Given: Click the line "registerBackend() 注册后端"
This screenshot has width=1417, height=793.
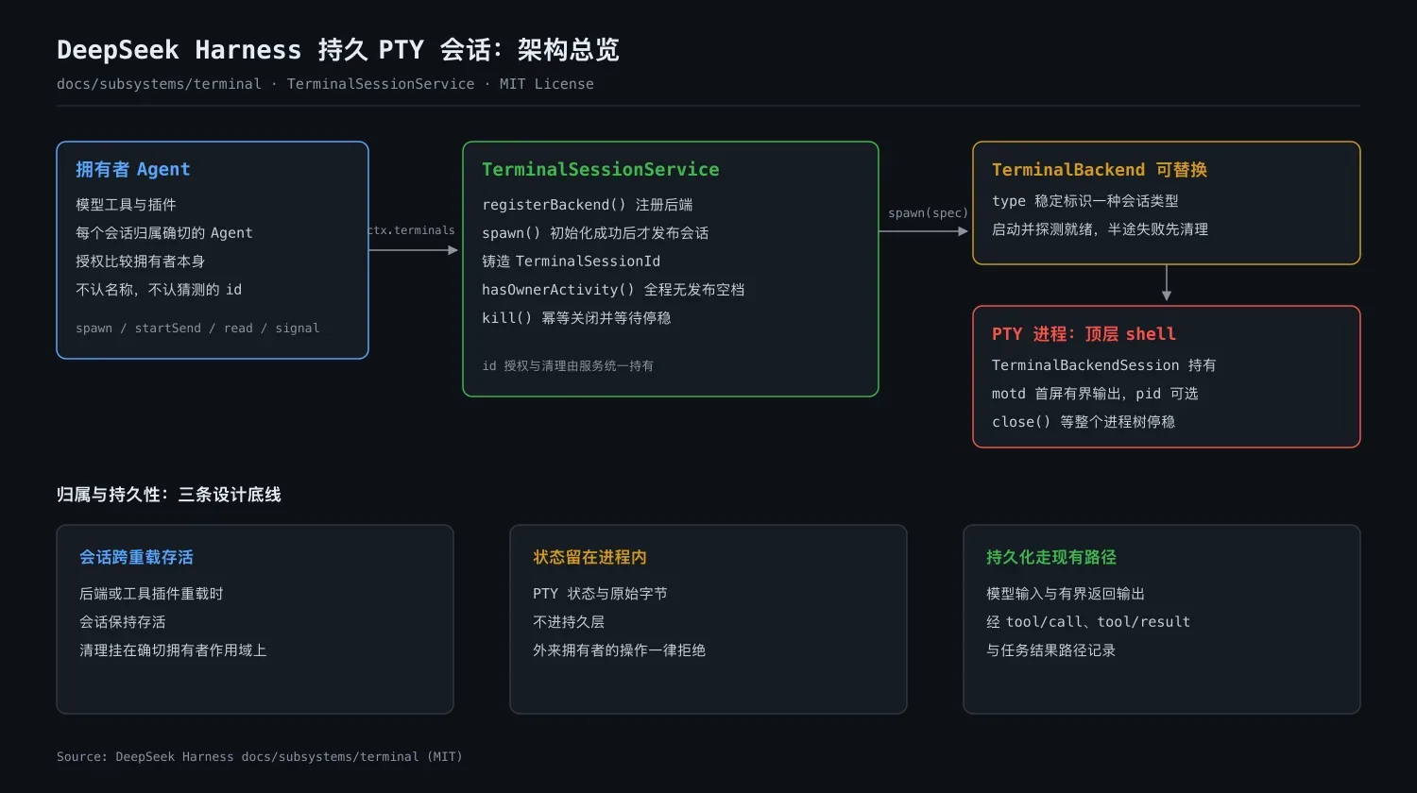Looking at the screenshot, I should [x=588, y=205].
